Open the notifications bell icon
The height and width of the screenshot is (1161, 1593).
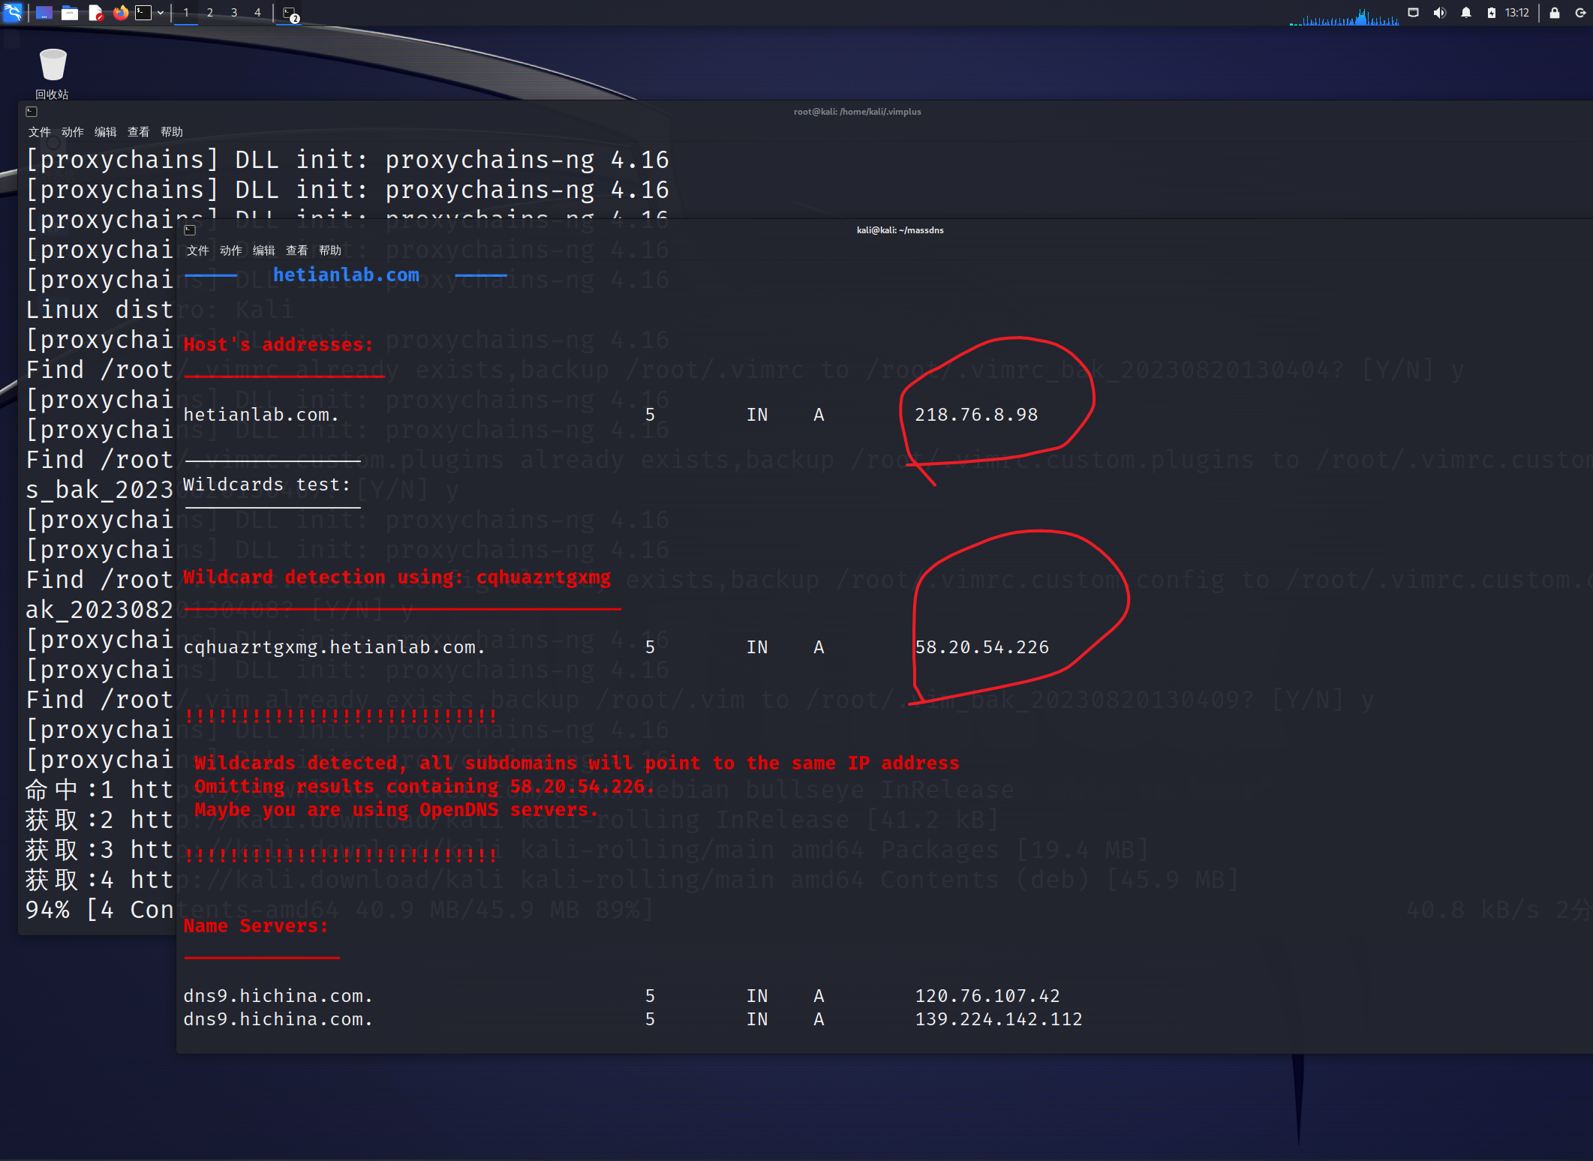1465,13
